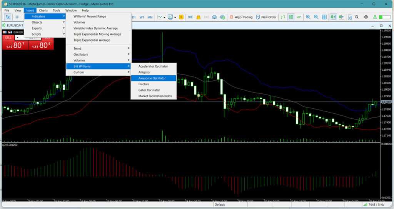The height and width of the screenshot is (209, 394).
Task: Select the cursor arrow tool
Action: (8, 17)
